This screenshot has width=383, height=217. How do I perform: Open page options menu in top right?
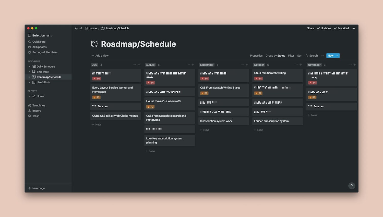click(x=353, y=28)
